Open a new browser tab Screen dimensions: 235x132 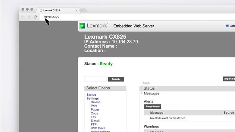[83, 11]
